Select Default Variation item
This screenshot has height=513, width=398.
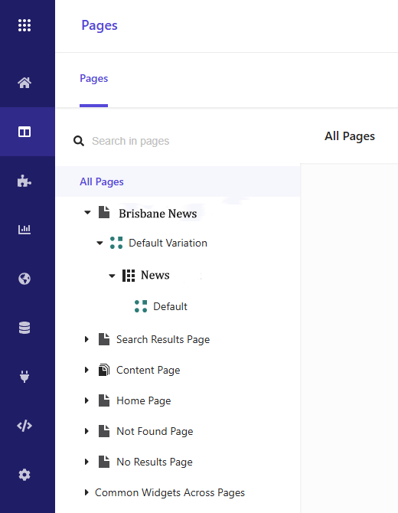click(168, 243)
